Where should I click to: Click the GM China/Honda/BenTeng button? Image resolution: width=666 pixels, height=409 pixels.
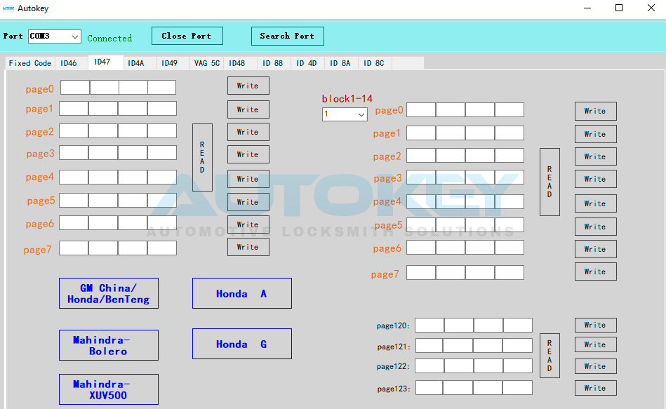point(109,293)
